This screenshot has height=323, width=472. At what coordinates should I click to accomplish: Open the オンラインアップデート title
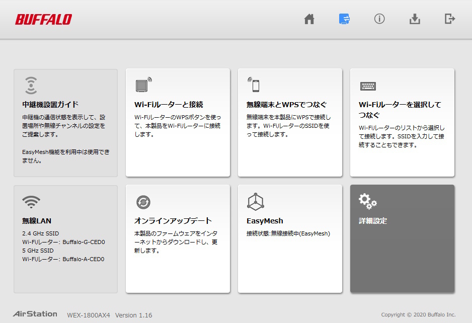[x=173, y=221]
